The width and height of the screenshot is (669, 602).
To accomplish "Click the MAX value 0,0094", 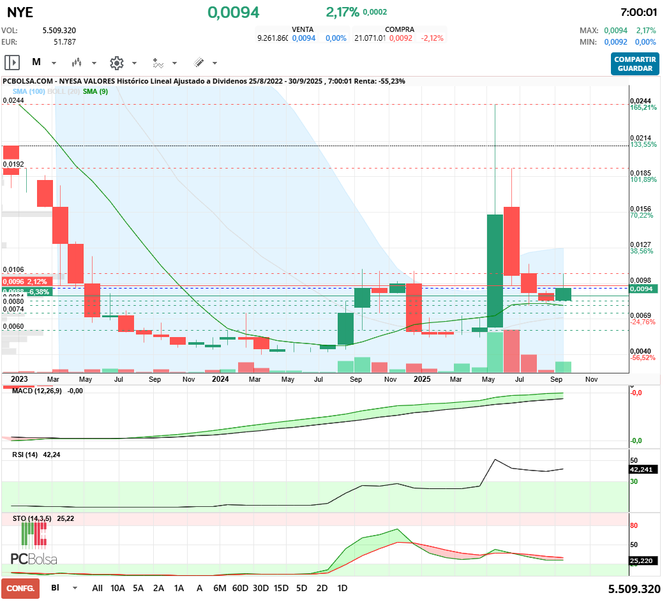I will point(615,30).
